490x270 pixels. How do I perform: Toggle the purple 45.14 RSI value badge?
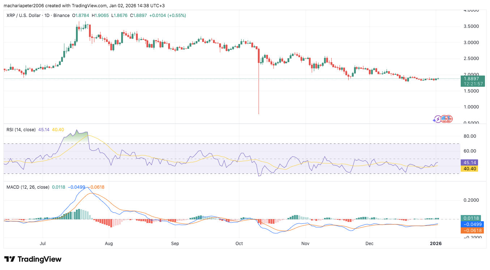(x=469, y=163)
